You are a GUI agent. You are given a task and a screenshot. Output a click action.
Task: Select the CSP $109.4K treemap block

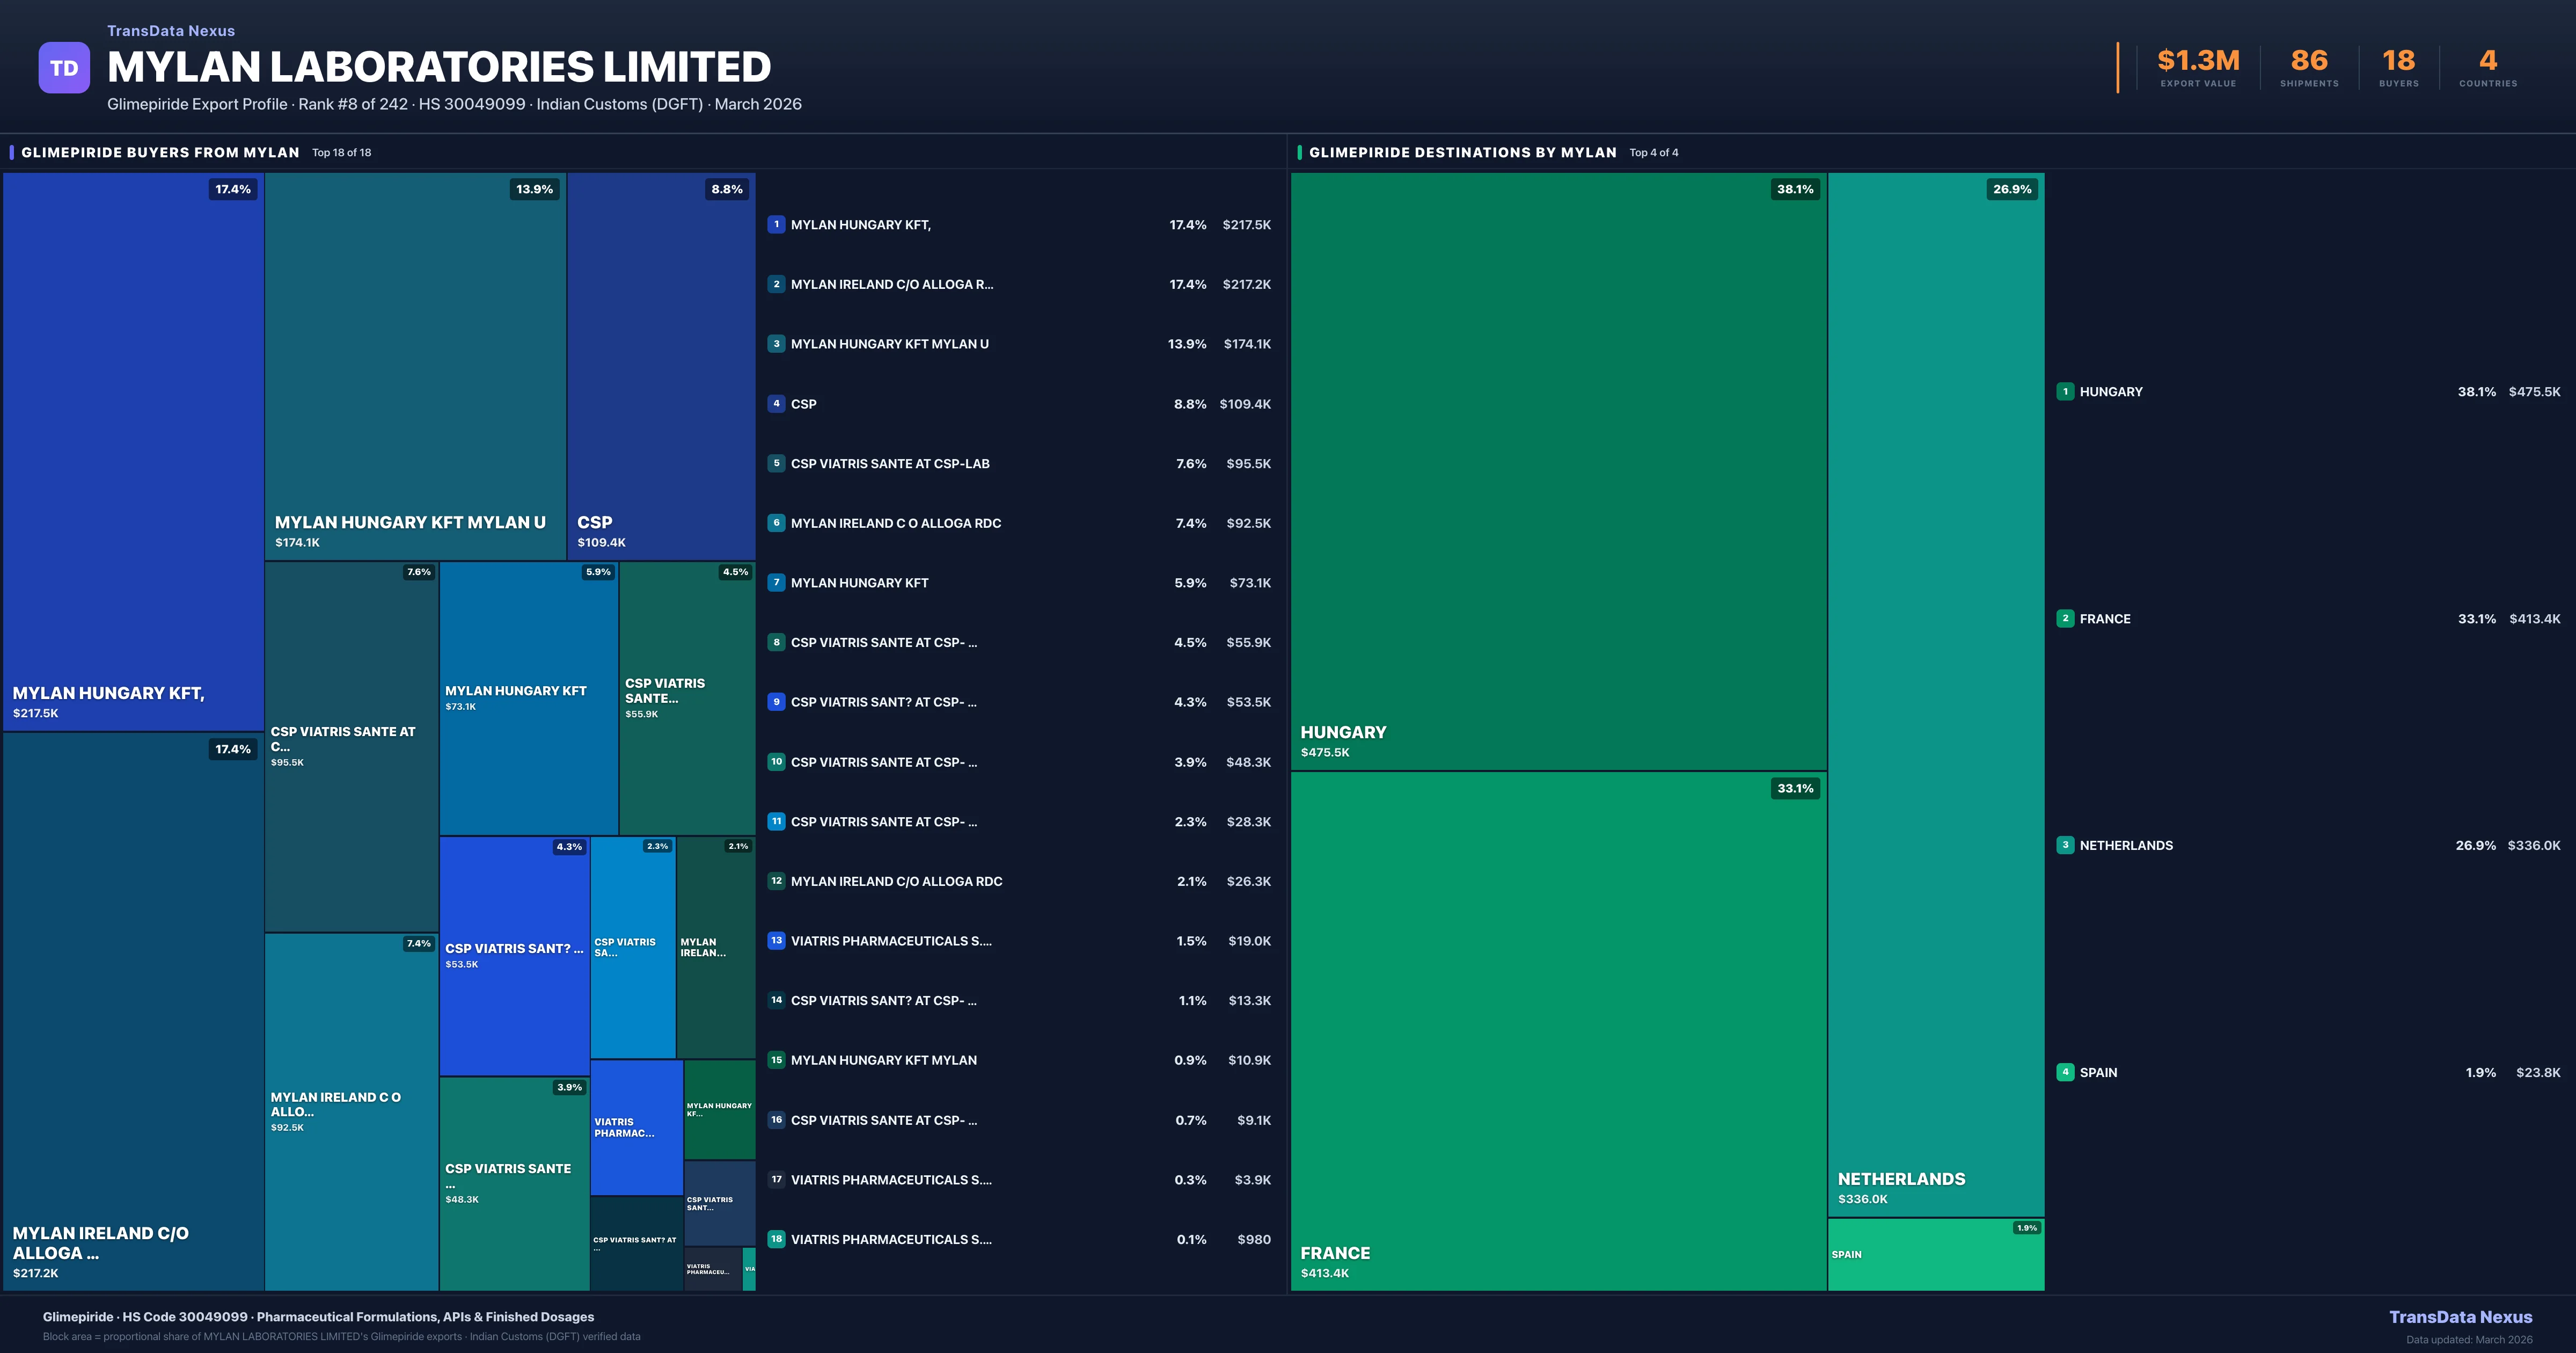pos(661,365)
